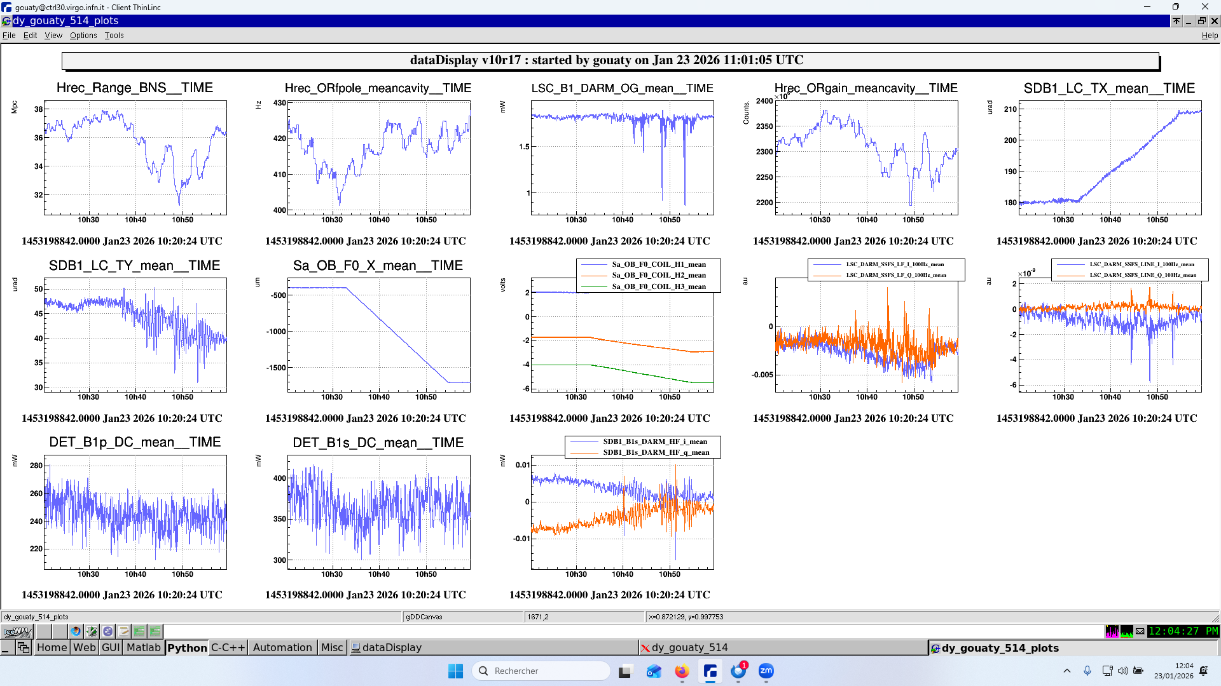Click the Windows search box Rechercher
This screenshot has width=1221, height=686.
click(x=541, y=671)
